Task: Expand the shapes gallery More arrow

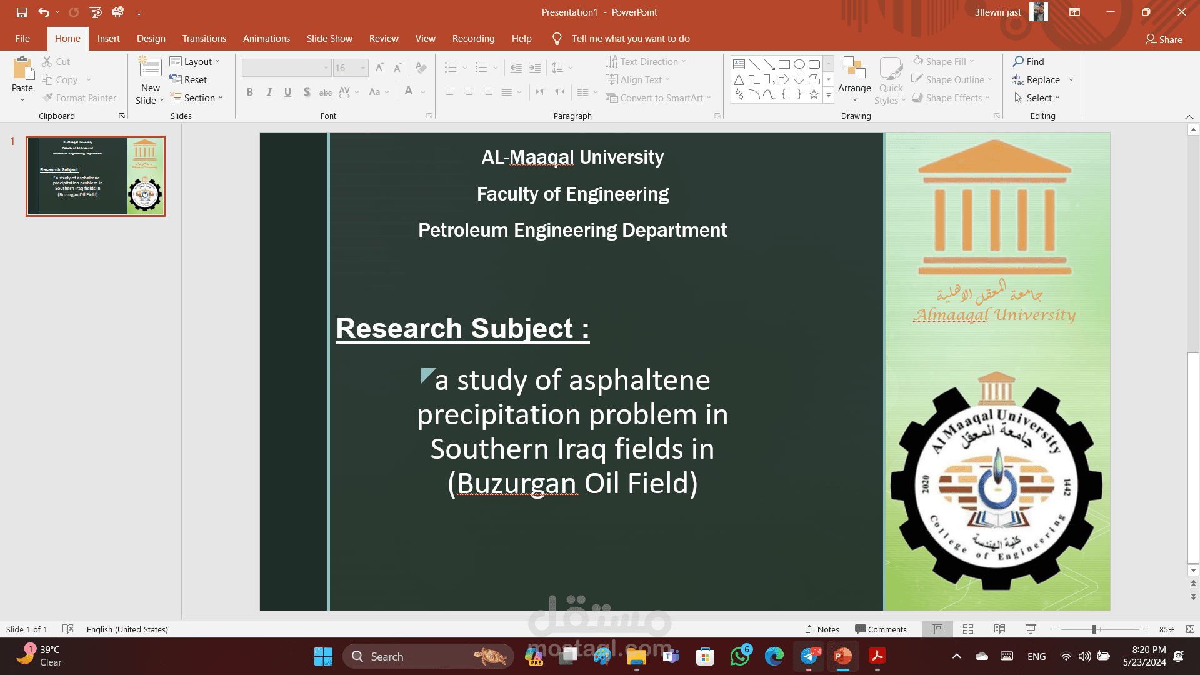Action: 829,95
